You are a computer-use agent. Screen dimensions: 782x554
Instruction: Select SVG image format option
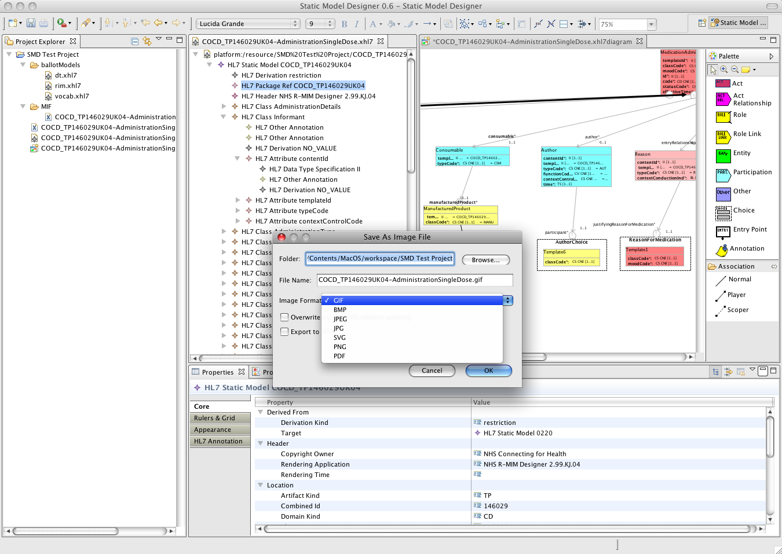[339, 337]
